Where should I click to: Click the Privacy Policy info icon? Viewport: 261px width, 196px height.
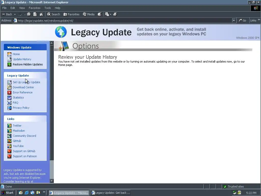click(9, 108)
